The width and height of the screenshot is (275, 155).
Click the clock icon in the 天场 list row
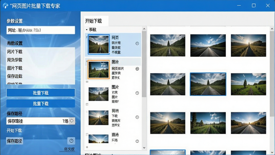tap(137, 141)
